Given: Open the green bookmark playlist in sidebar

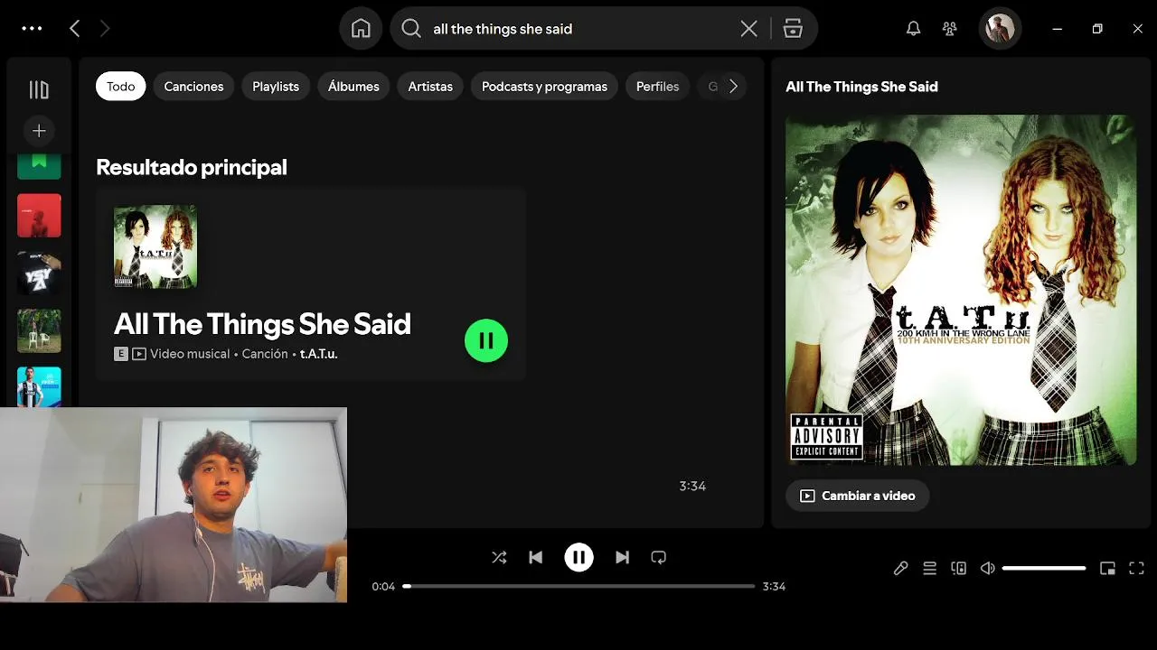Looking at the screenshot, I should (x=39, y=166).
